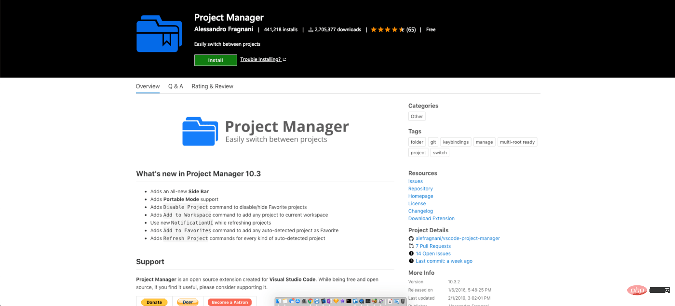Open the Repository resource link
Image resolution: width=675 pixels, height=306 pixels.
click(x=420, y=189)
